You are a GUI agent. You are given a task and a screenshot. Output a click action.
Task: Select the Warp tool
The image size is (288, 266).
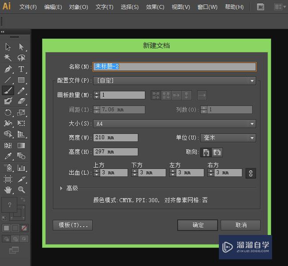click(8, 123)
